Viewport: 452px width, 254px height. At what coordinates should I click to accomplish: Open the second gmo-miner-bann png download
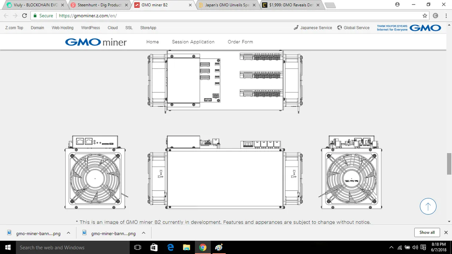109,233
